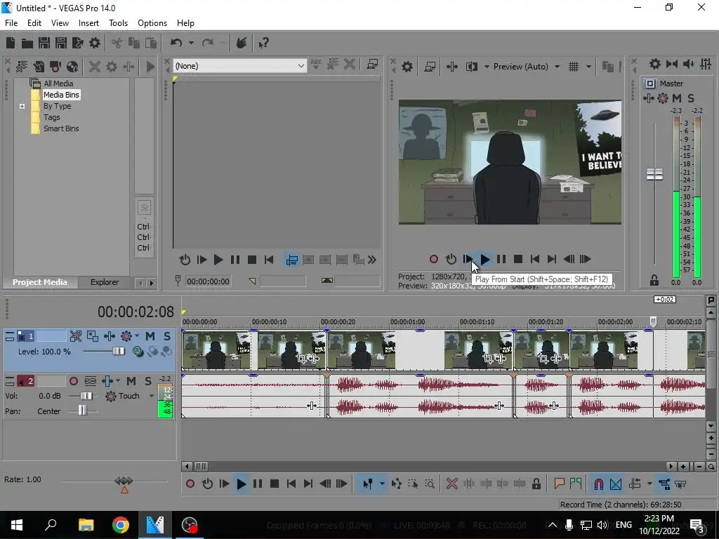Click Play in timeline transport bar
This screenshot has height=539, width=719.
[x=242, y=484]
